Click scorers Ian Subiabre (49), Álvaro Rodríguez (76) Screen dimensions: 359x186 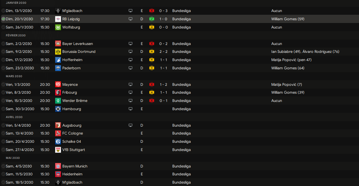305,51
